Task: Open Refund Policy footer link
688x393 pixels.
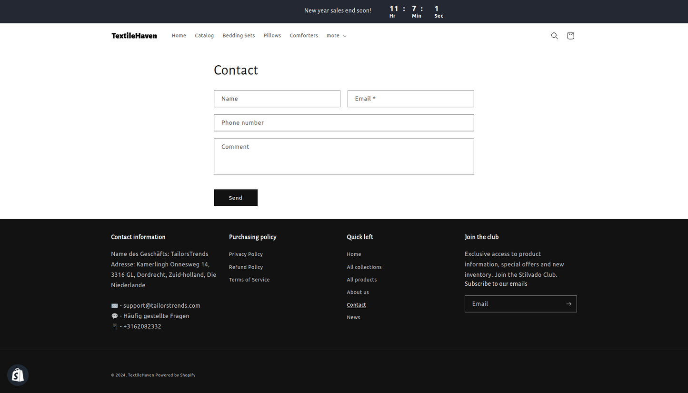Action: tap(246, 267)
